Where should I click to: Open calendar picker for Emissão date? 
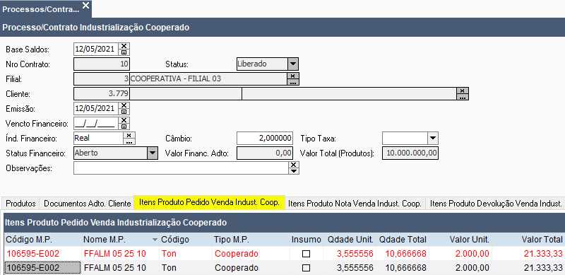(x=124, y=112)
